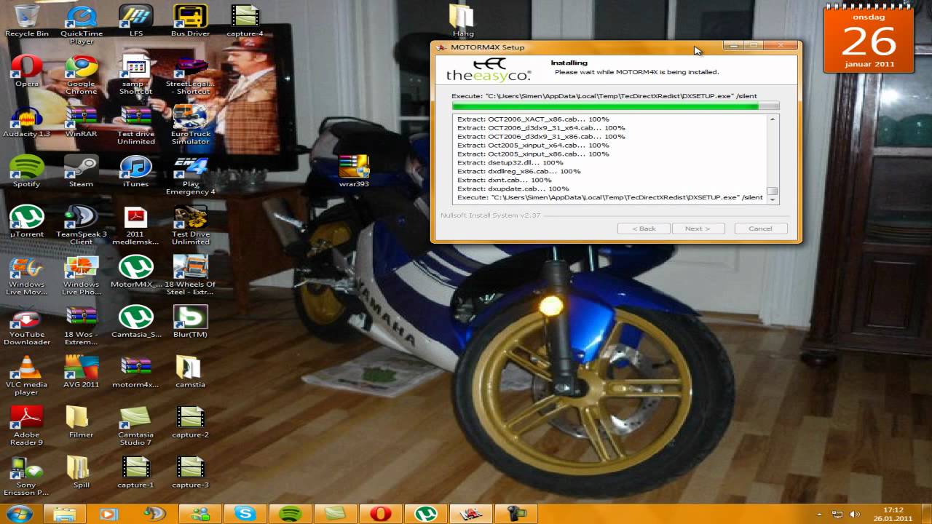Open AVG 2011 desktop icon

coord(82,371)
